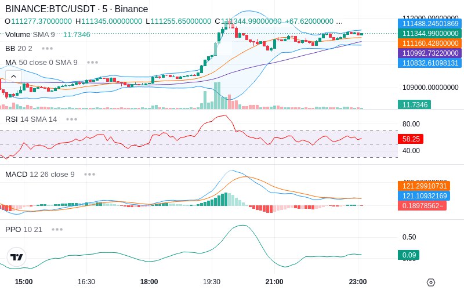Click the 21:00 time axis label

click(x=274, y=282)
